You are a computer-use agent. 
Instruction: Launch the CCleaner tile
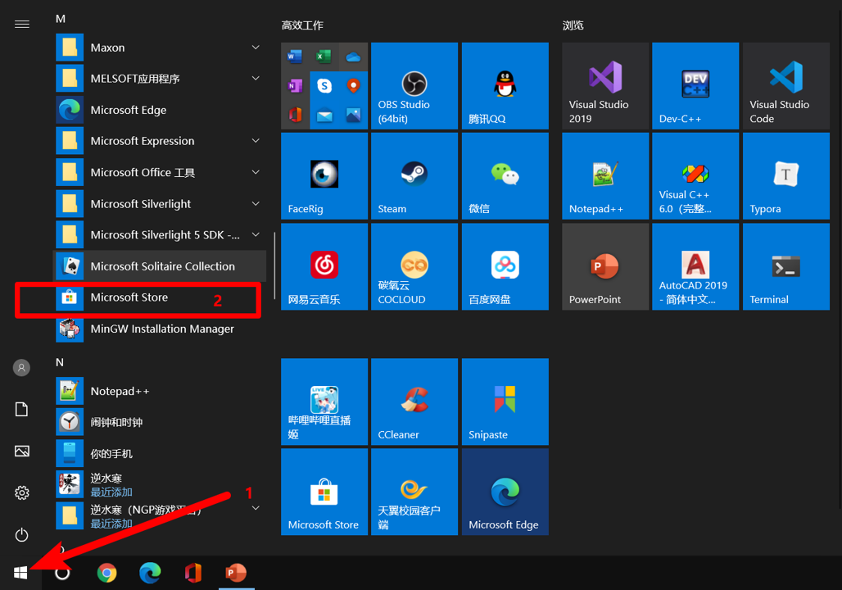[414, 402]
